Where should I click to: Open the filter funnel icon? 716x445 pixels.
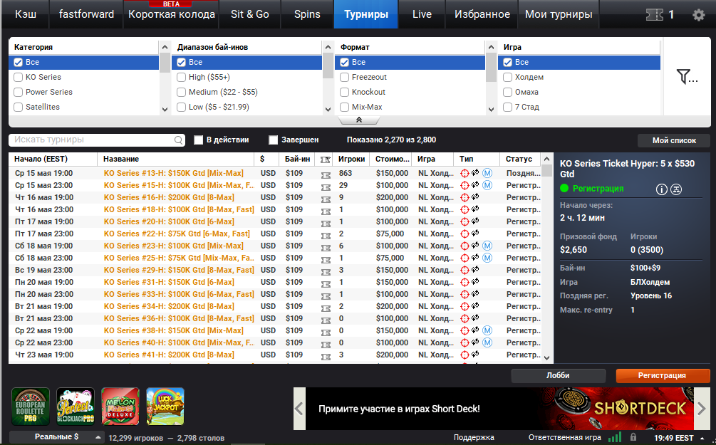click(687, 76)
